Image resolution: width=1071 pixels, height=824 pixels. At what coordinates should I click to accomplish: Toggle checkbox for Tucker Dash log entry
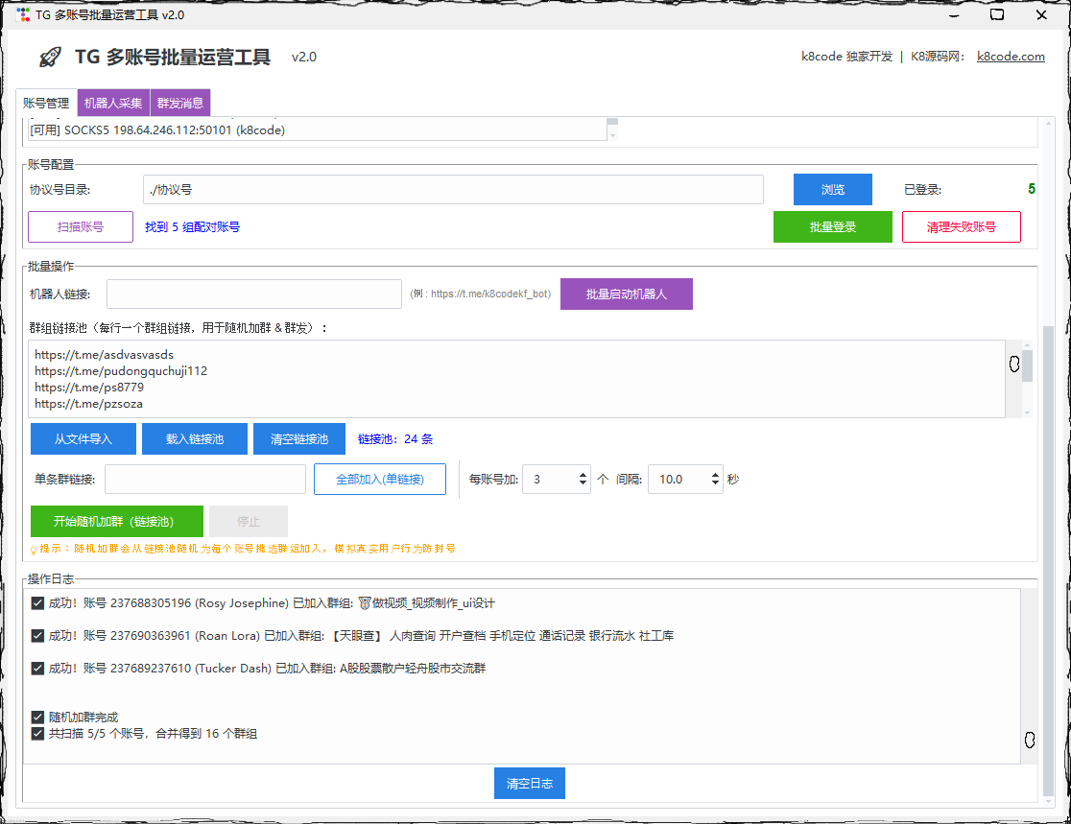tap(38, 669)
